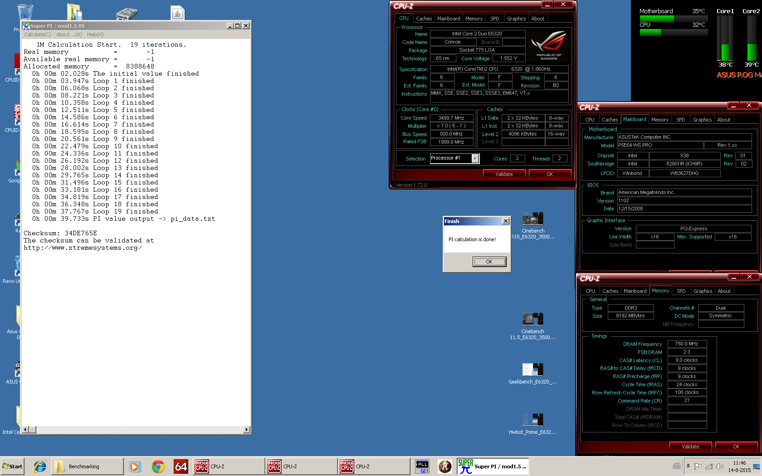Open the Action Center flag icon
Viewport: 762px width, 476px height.
point(698,466)
